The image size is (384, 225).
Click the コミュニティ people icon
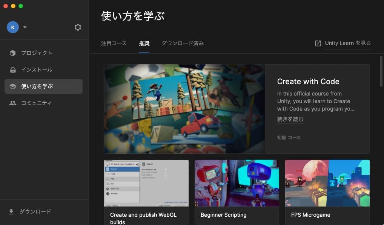13,103
